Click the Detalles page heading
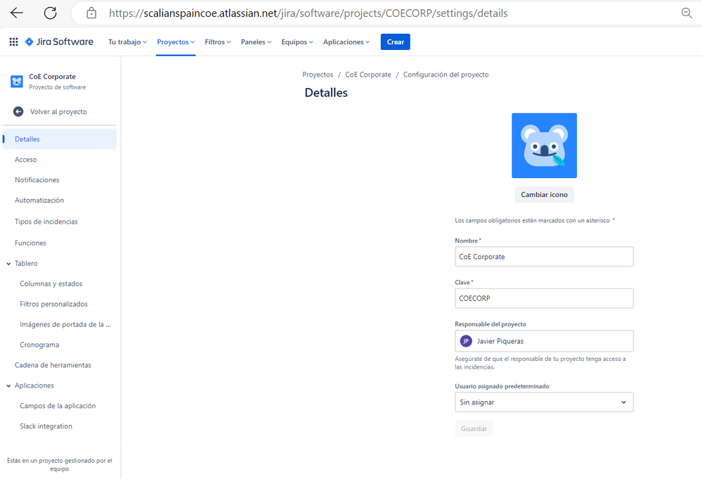Image resolution: width=702 pixels, height=479 pixels. pyautogui.click(x=326, y=93)
